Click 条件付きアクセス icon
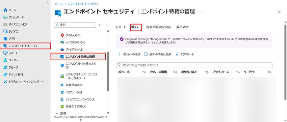 [62, 106]
